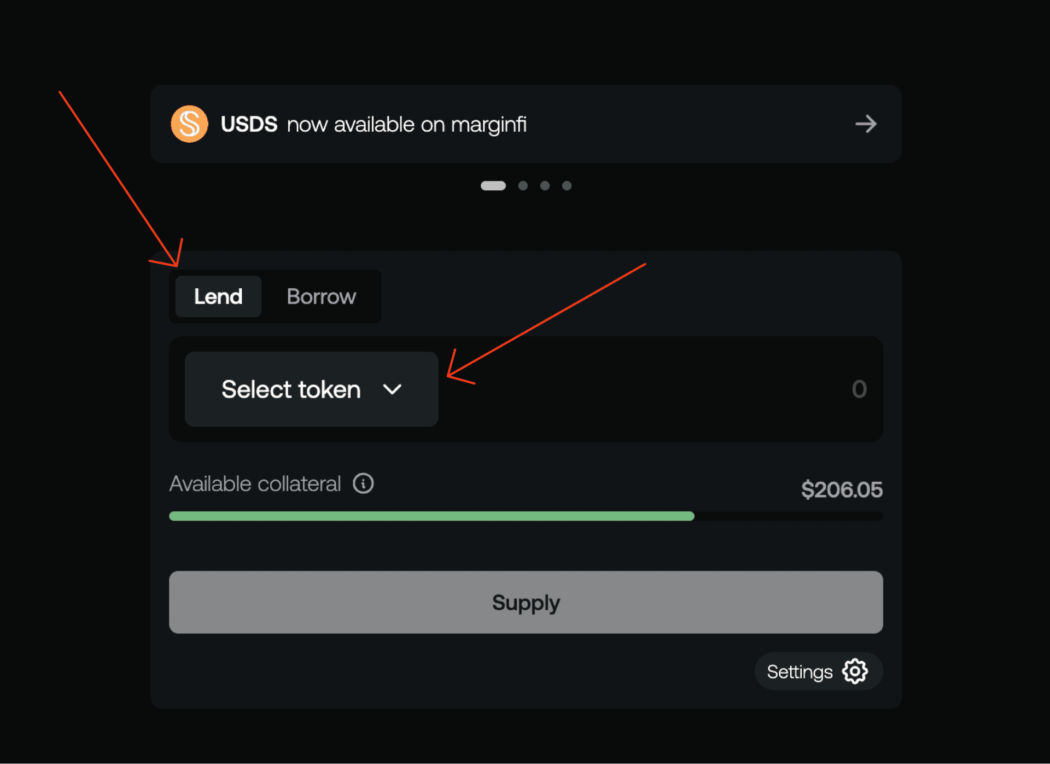Click the info icon next to Available collateral
This screenshot has width=1050, height=764.
click(x=362, y=483)
